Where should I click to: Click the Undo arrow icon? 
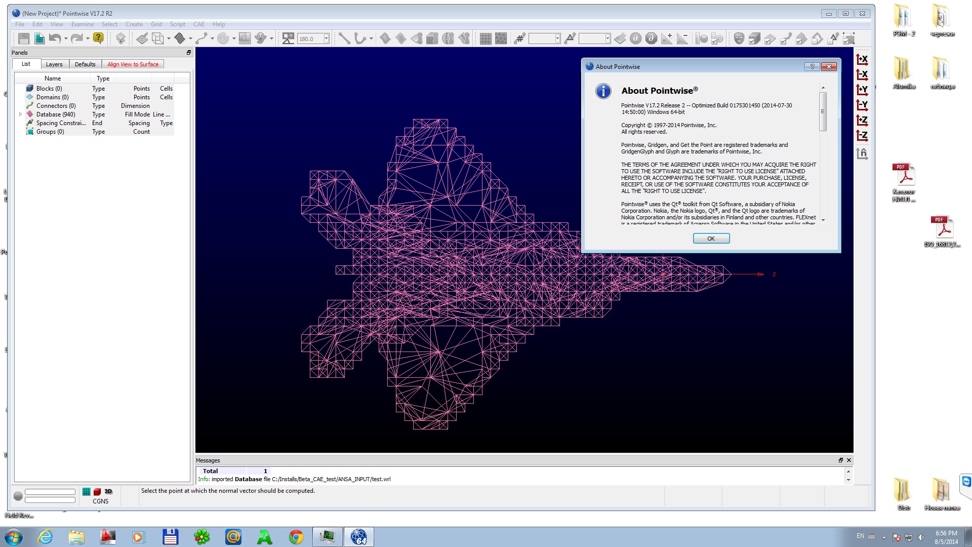[55, 38]
